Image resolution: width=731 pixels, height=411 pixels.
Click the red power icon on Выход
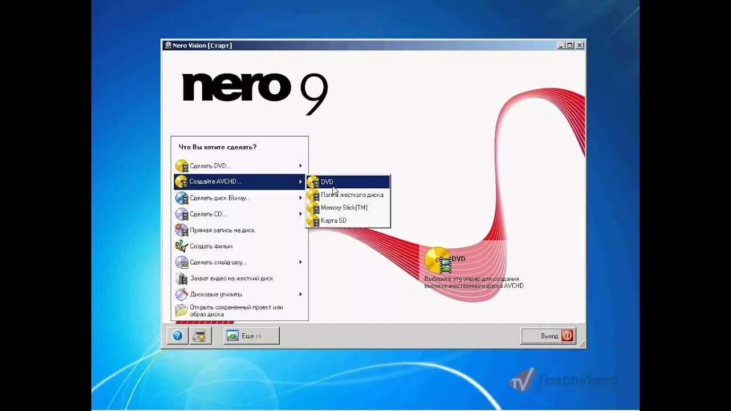tap(567, 336)
